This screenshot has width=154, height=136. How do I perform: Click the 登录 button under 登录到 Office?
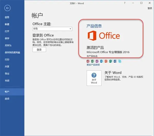39,50
